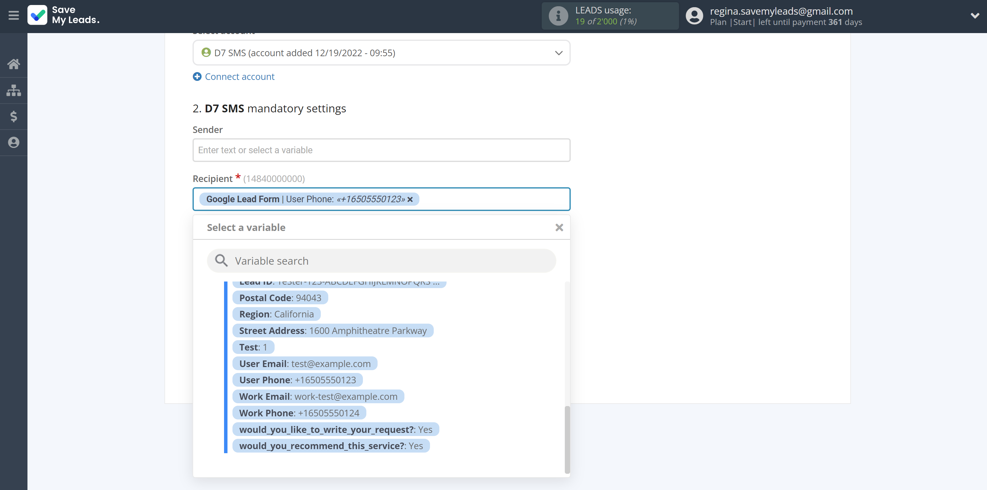
Task: Select the Street Address variable
Action: point(333,331)
